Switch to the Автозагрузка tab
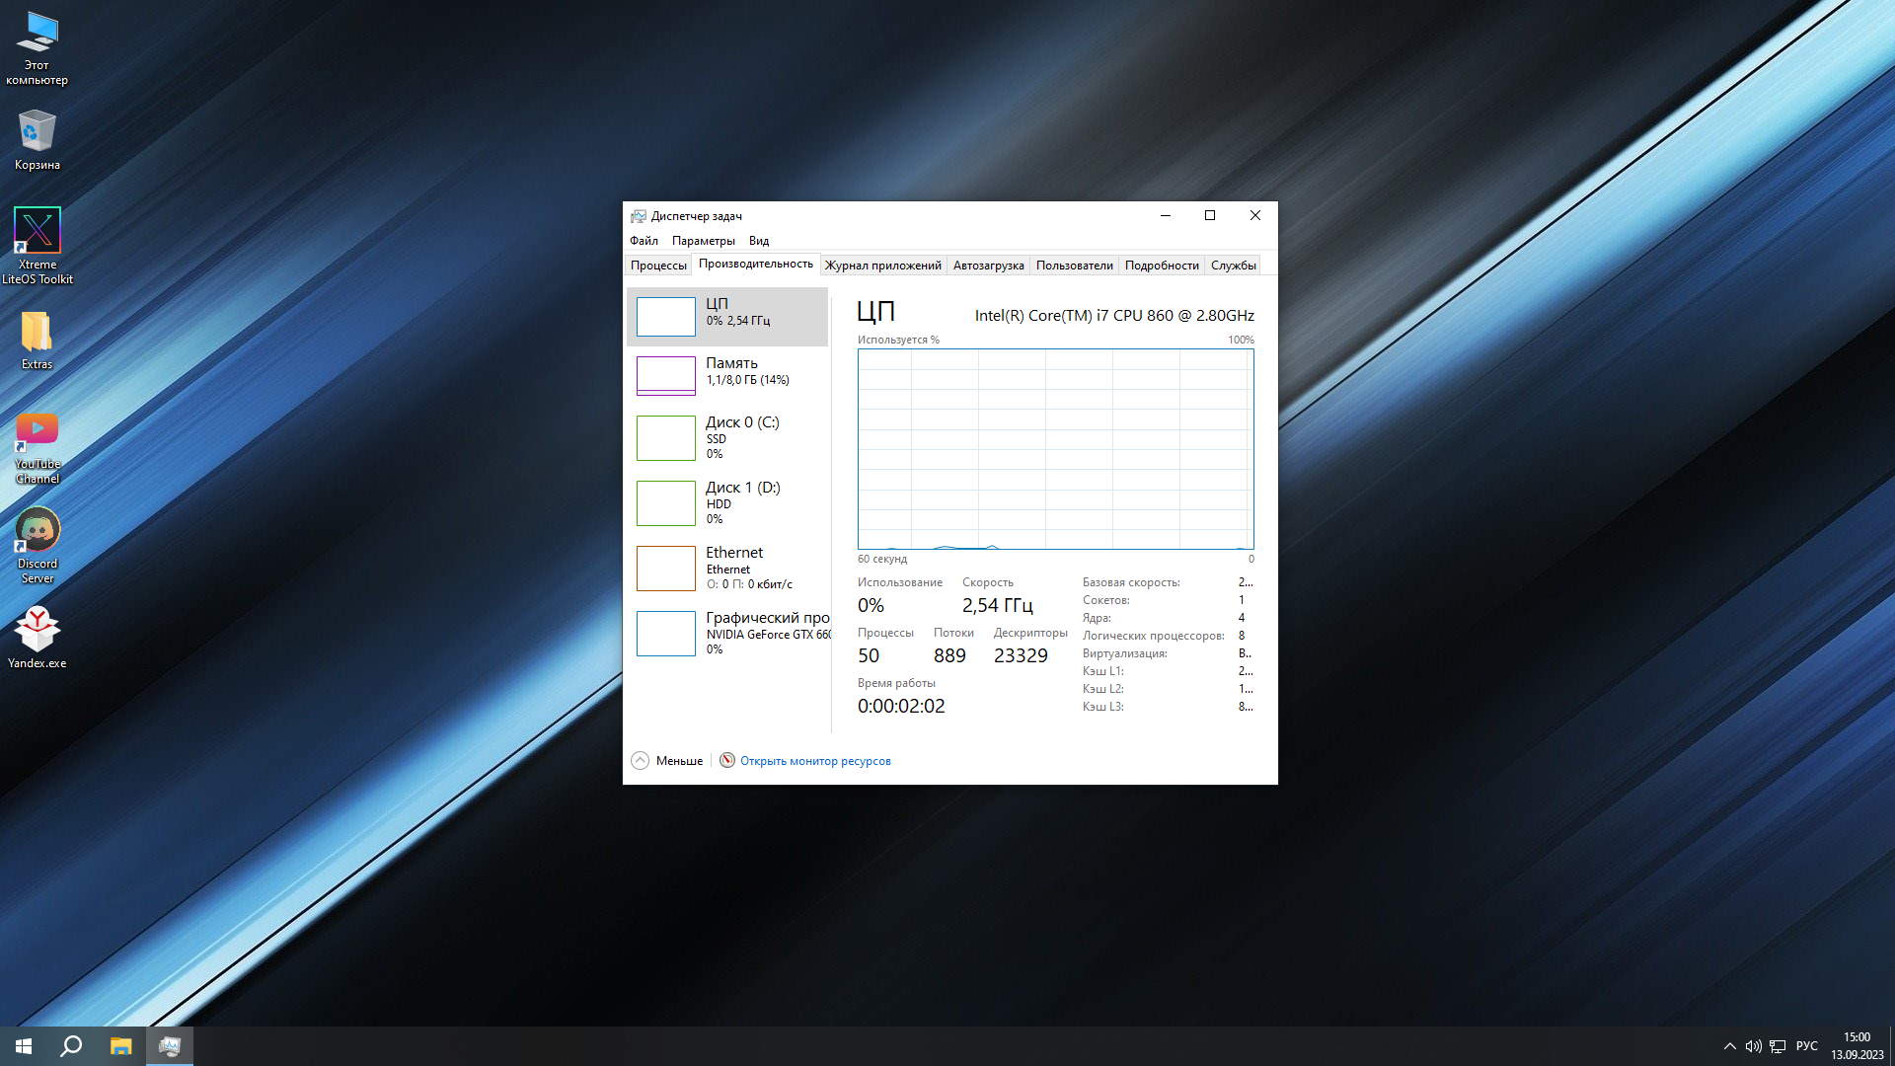The height and width of the screenshot is (1066, 1895). click(988, 266)
